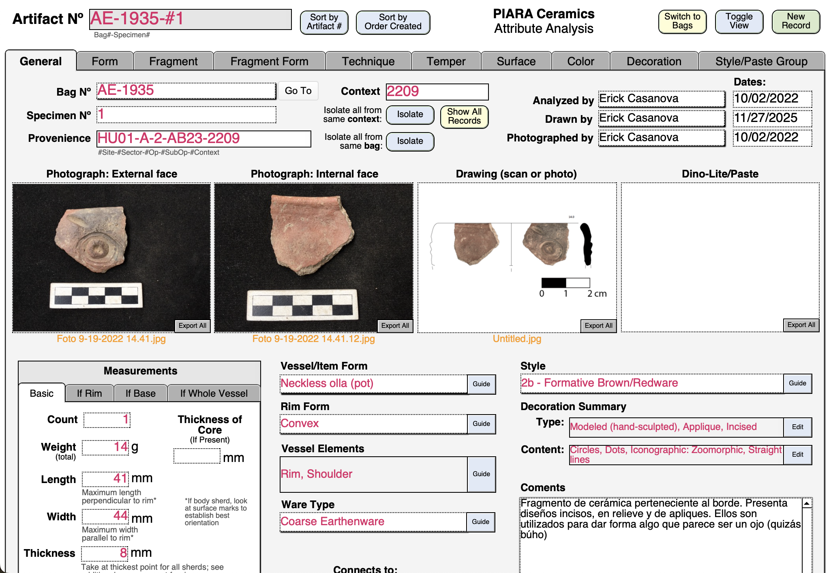Open the Style/Paste Group tab
831x573 pixels.
761,61
